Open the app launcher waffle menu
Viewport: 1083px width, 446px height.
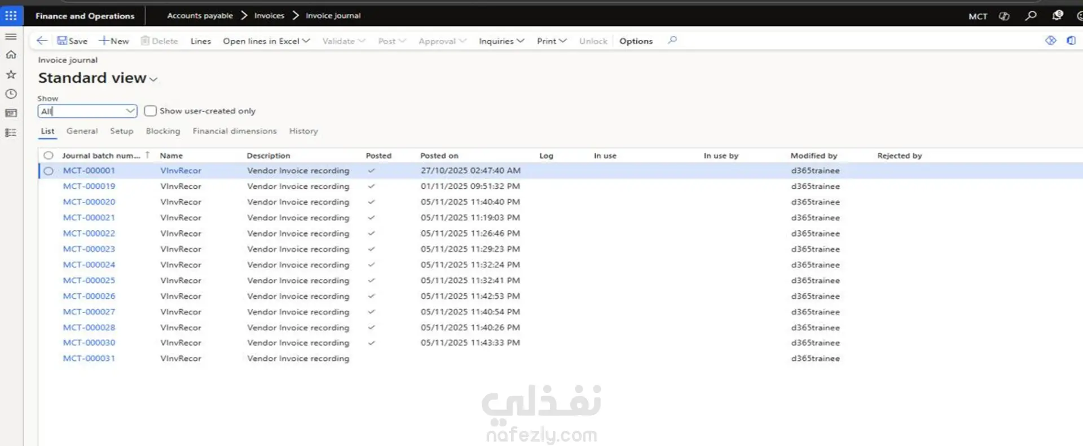[11, 16]
